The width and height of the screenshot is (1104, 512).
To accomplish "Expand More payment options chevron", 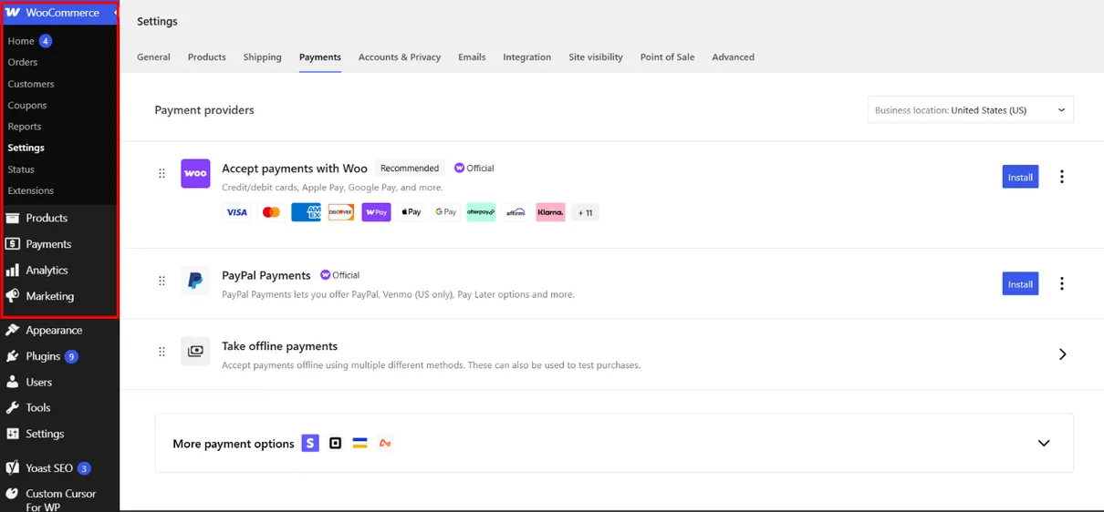I will pos(1044,443).
